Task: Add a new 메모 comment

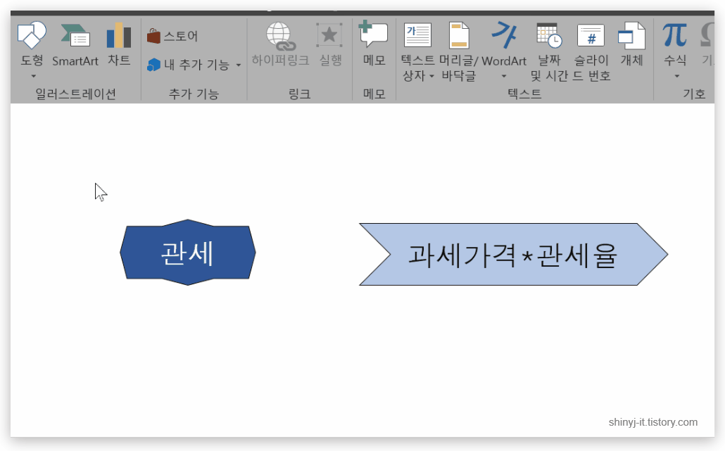Action: point(374,45)
